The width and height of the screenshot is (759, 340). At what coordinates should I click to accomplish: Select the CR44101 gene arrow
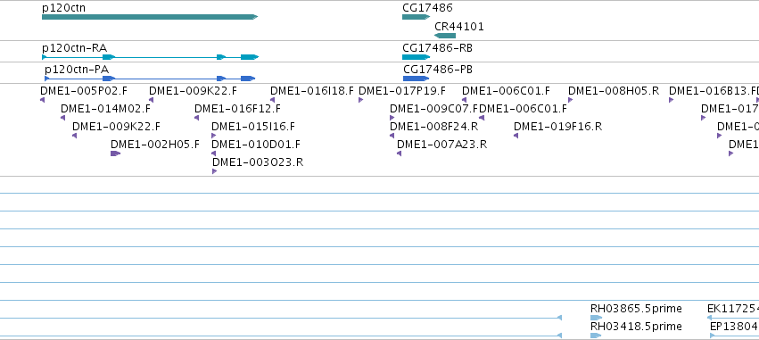445,36
